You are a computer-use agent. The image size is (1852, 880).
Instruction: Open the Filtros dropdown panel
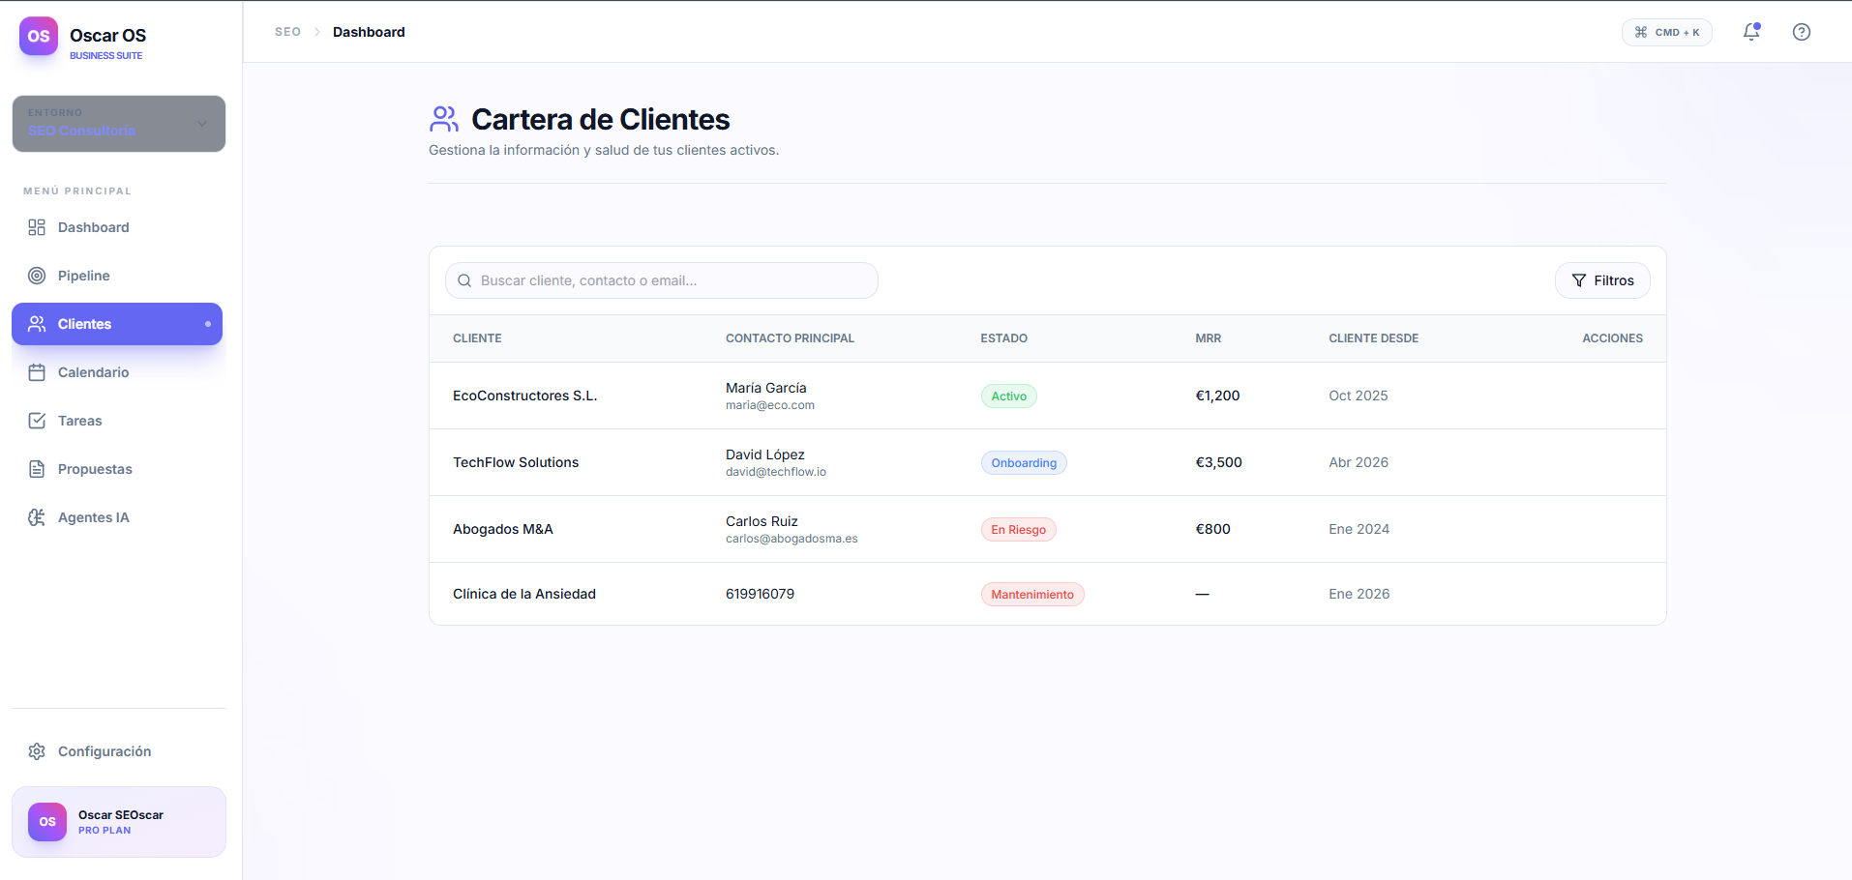pos(1602,280)
